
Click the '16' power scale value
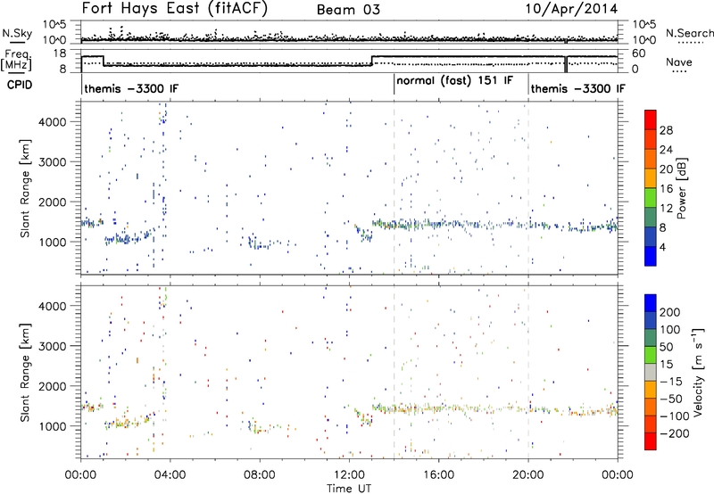click(x=666, y=189)
